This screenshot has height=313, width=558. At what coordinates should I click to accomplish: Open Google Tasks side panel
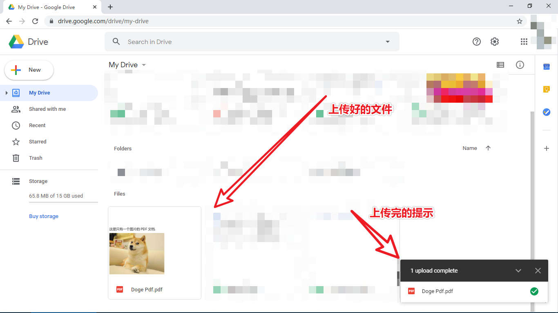point(547,112)
